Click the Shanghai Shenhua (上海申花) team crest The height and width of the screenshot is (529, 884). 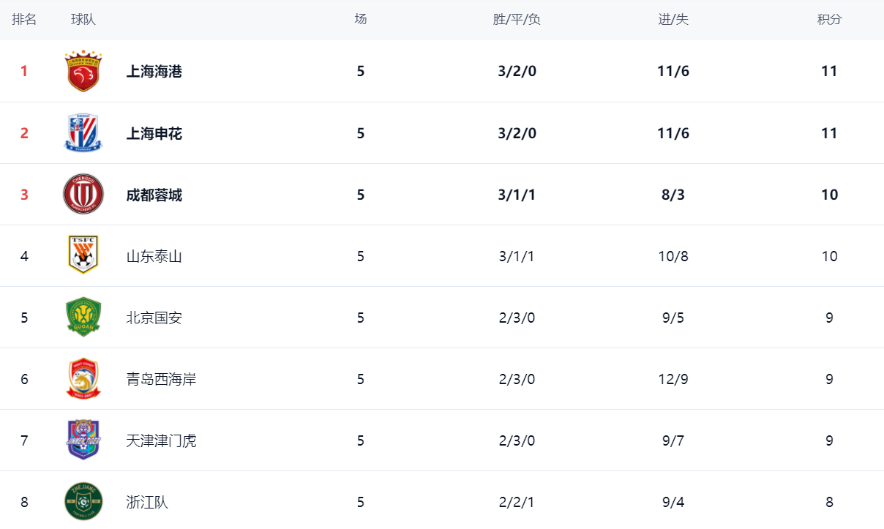(83, 133)
